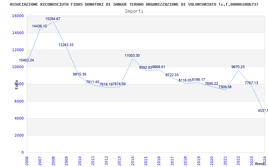Click the Euro y-axis title
Viewport: 268px width, 167px height.
pyautogui.click(x=16, y=85)
